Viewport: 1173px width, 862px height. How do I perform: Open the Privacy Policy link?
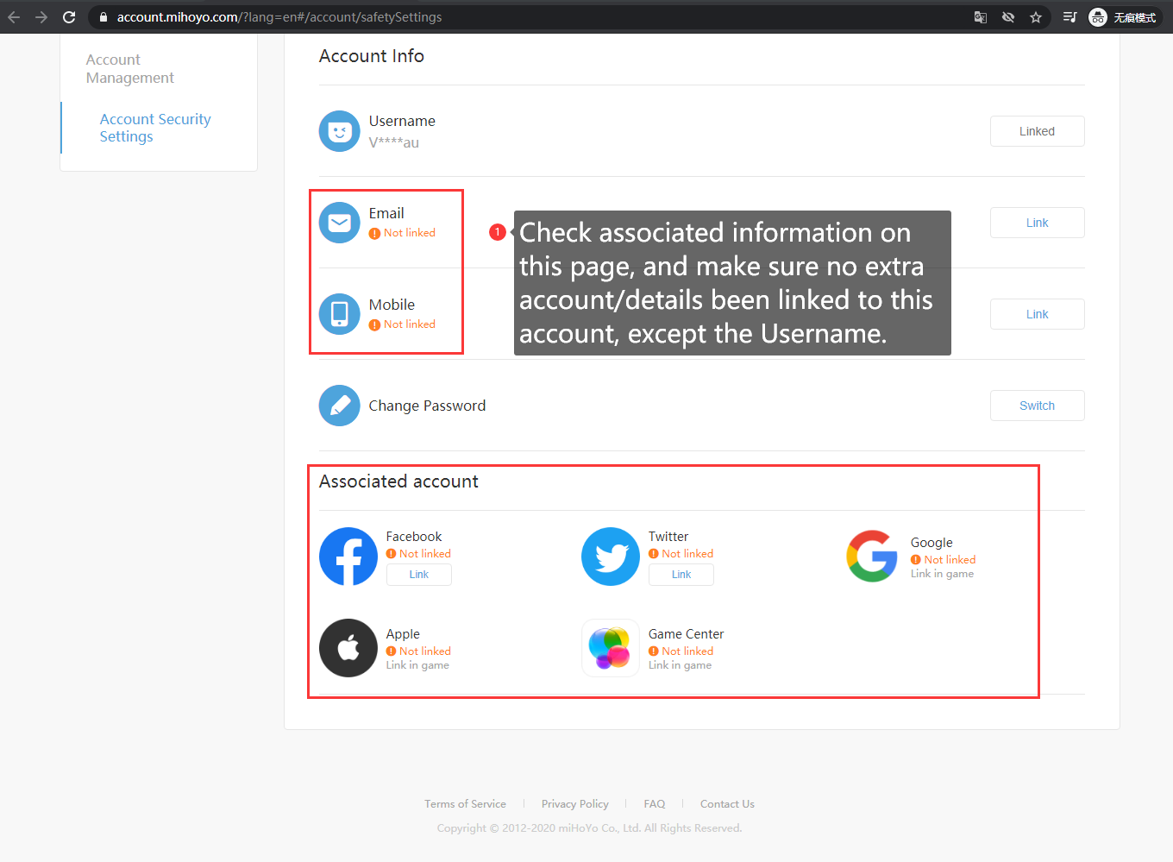point(574,804)
